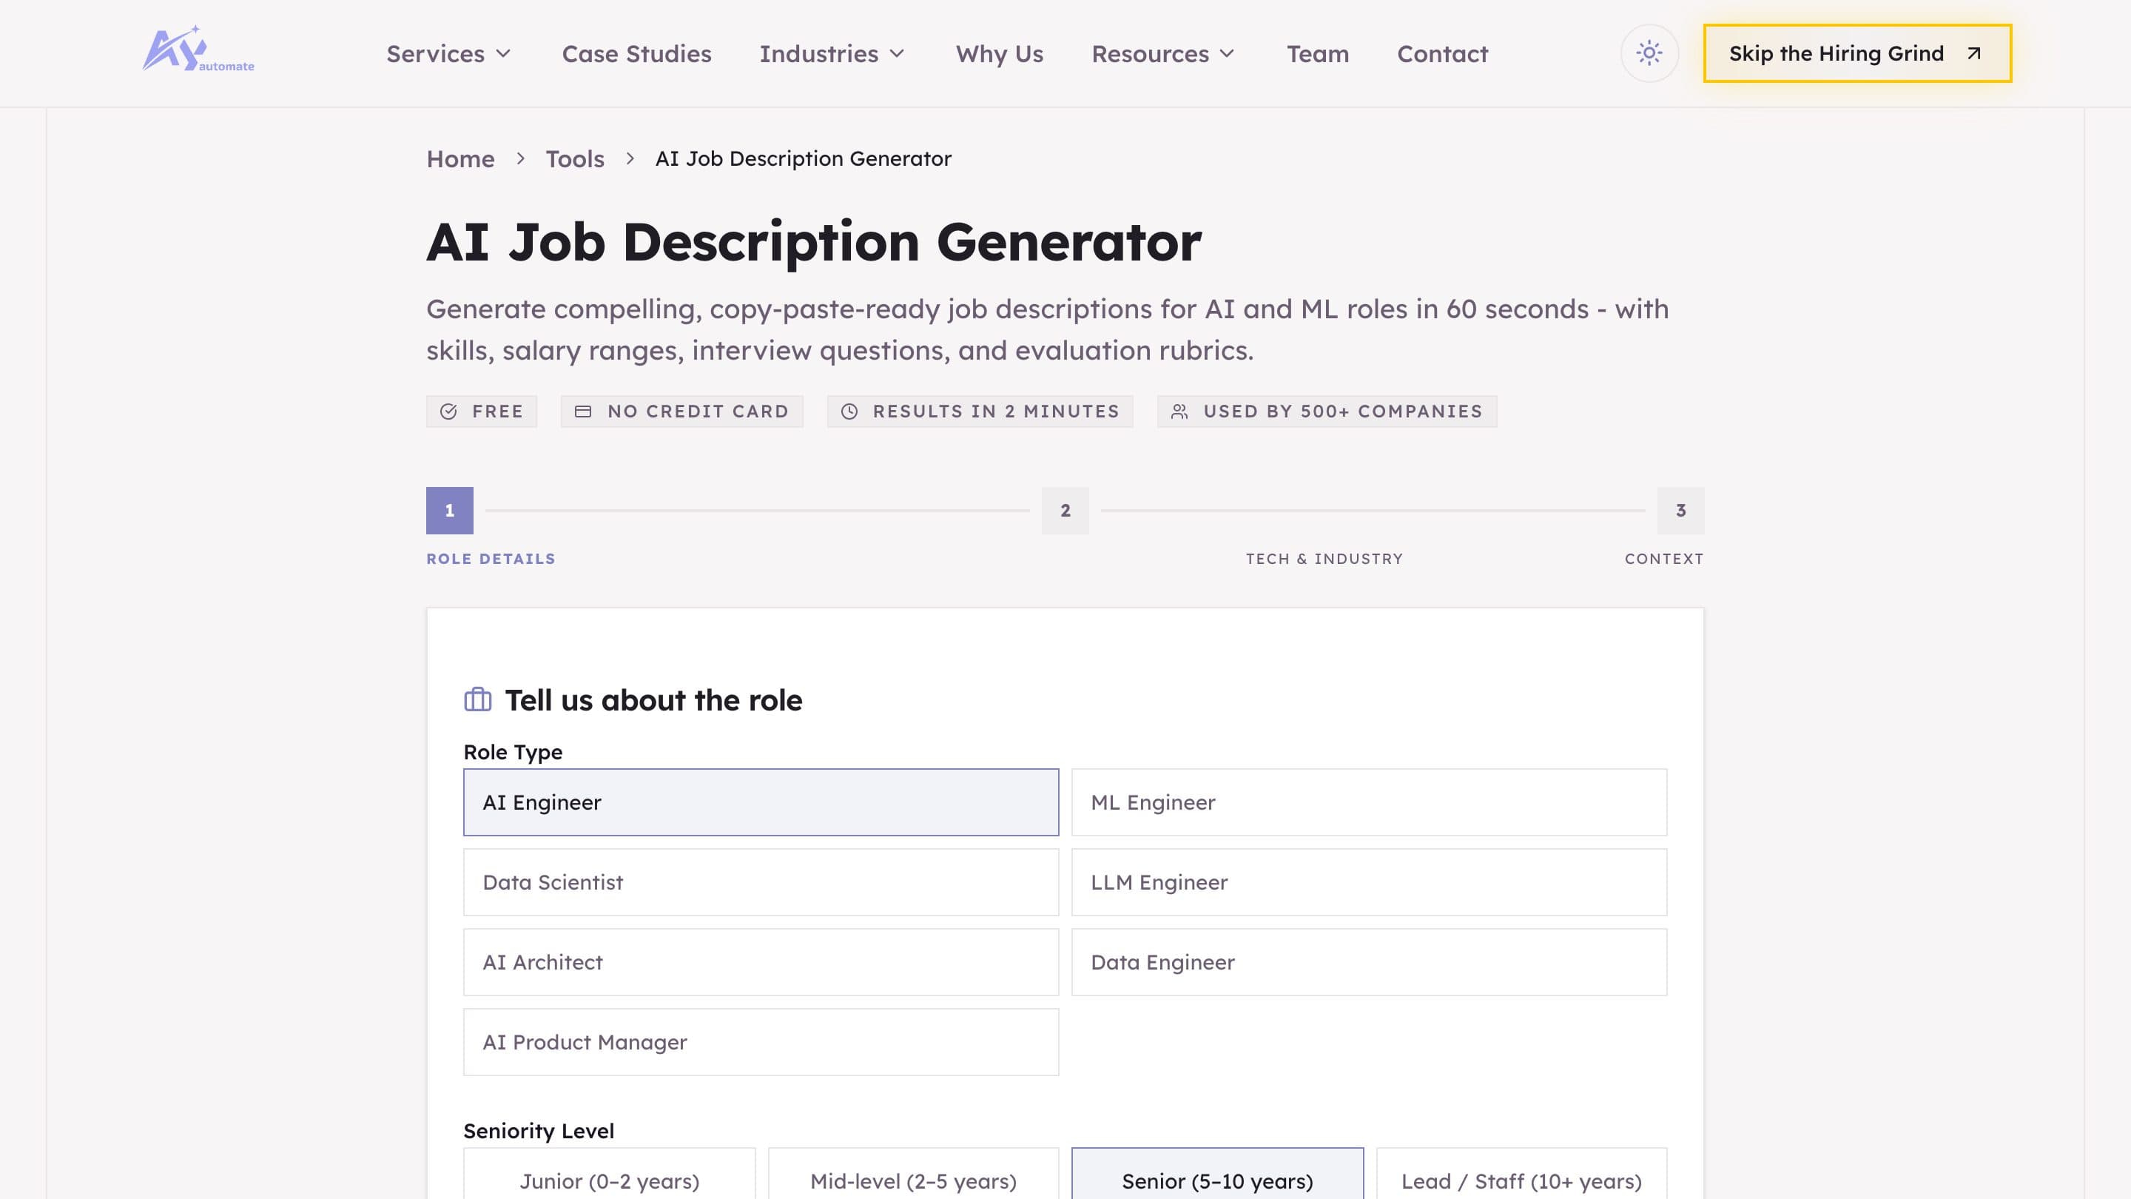
Task: Click the arrow icon in Skip the Hiring Grind
Action: click(1974, 53)
